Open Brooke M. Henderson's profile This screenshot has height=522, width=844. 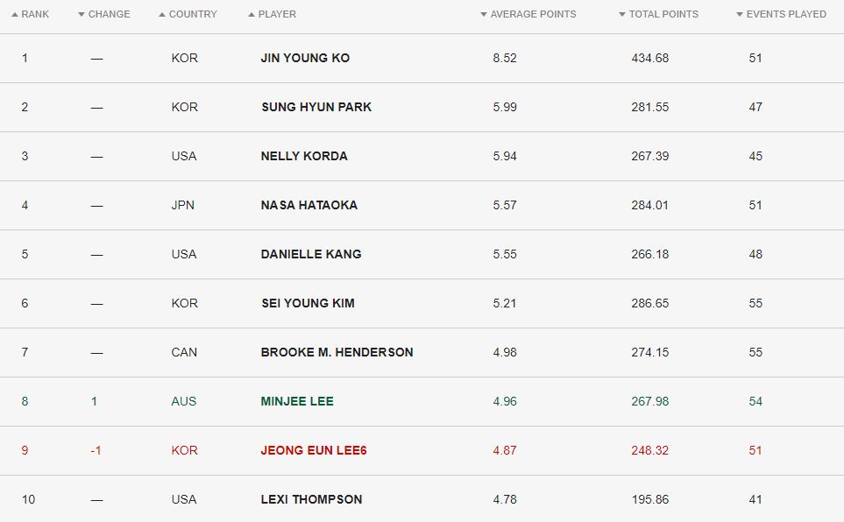point(337,352)
